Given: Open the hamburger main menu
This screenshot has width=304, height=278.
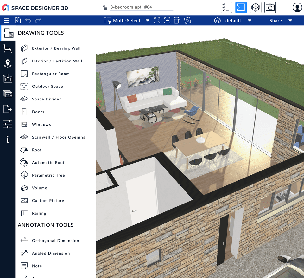Looking at the screenshot, I should click(x=6, y=21).
